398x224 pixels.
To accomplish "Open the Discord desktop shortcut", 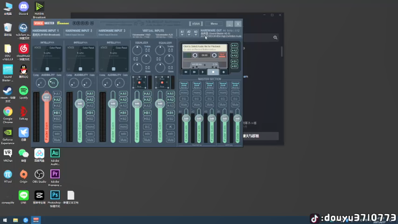I will (24, 8).
